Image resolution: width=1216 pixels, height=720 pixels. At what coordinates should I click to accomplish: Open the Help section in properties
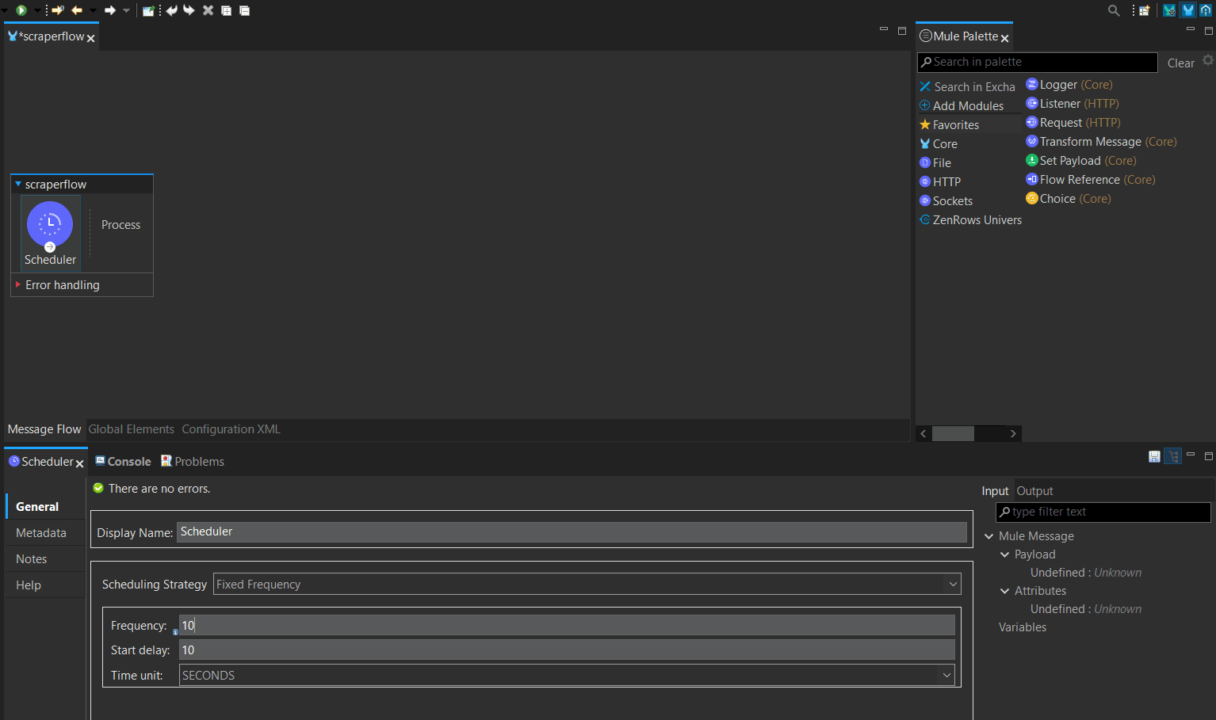point(29,585)
